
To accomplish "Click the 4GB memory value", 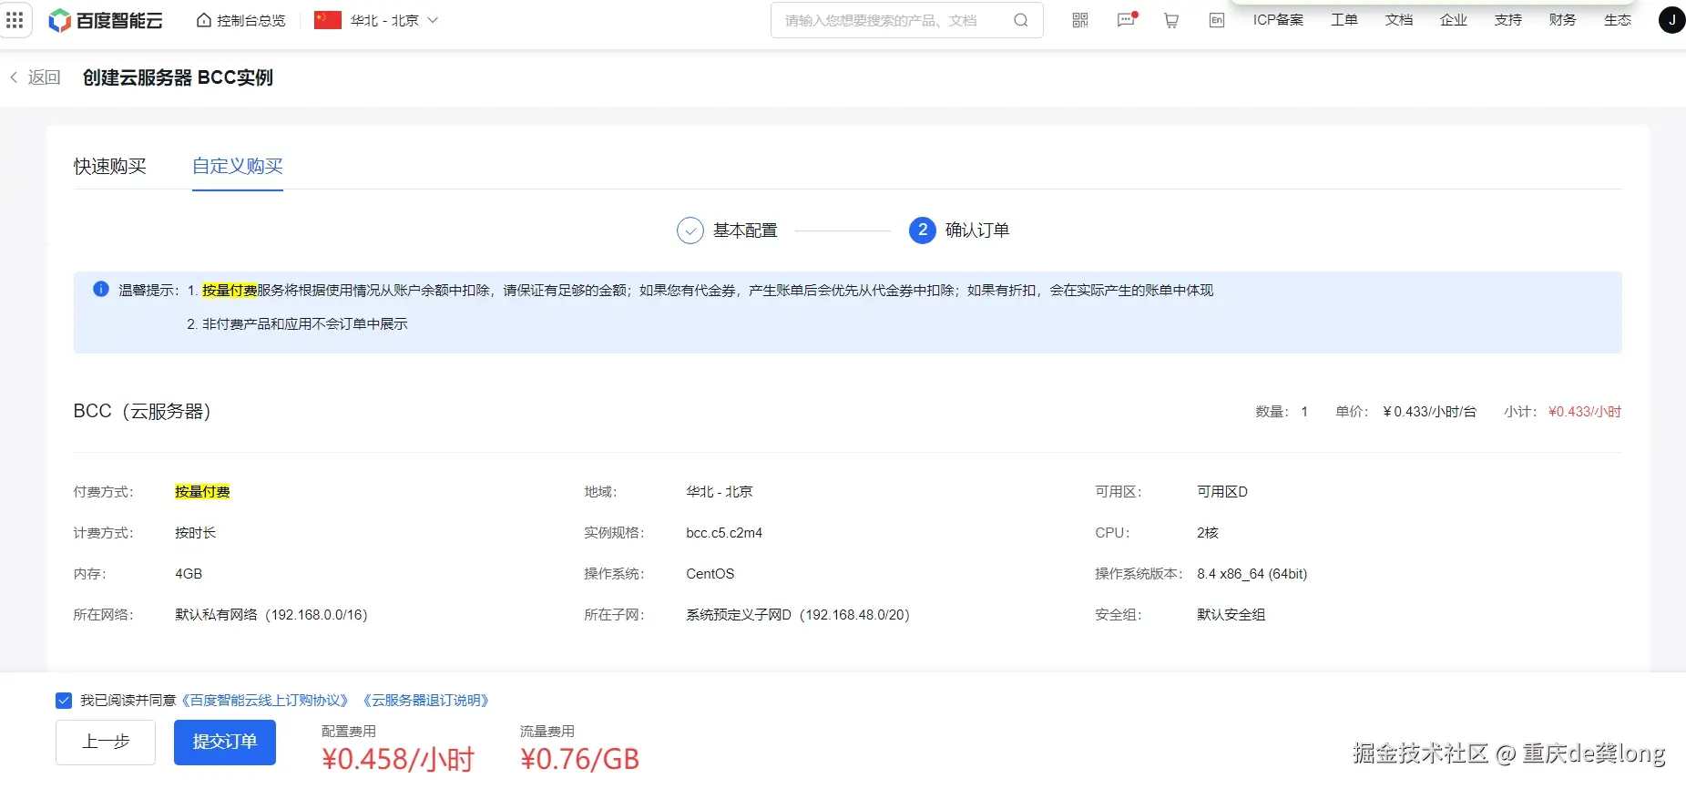I will click(189, 574).
